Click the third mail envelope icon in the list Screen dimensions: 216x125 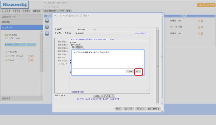tap(47, 33)
